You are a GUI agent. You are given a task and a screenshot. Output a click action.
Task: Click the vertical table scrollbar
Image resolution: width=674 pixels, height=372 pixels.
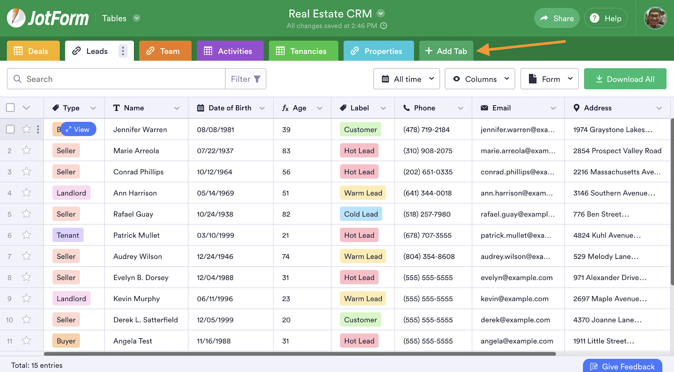pos(672,202)
